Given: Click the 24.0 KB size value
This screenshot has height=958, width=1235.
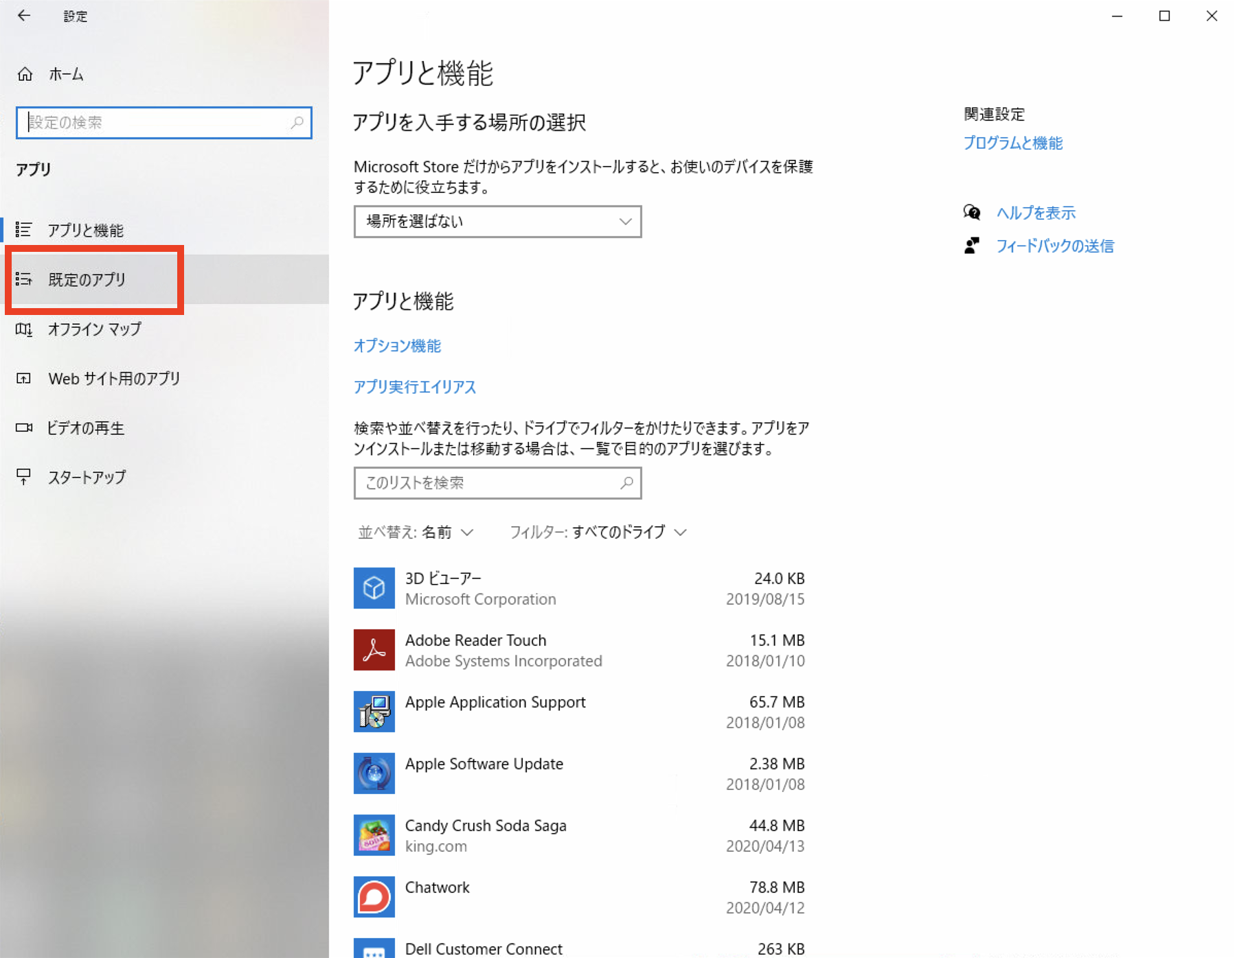Looking at the screenshot, I should (x=779, y=579).
